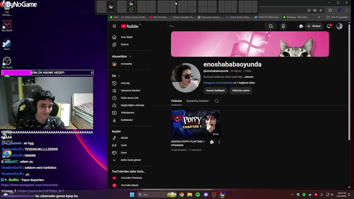This screenshot has height=199, width=354.
Task: Open 2026'DA POPPY PLAYTIME 1 OYNAMAK title
Action: 188,143
